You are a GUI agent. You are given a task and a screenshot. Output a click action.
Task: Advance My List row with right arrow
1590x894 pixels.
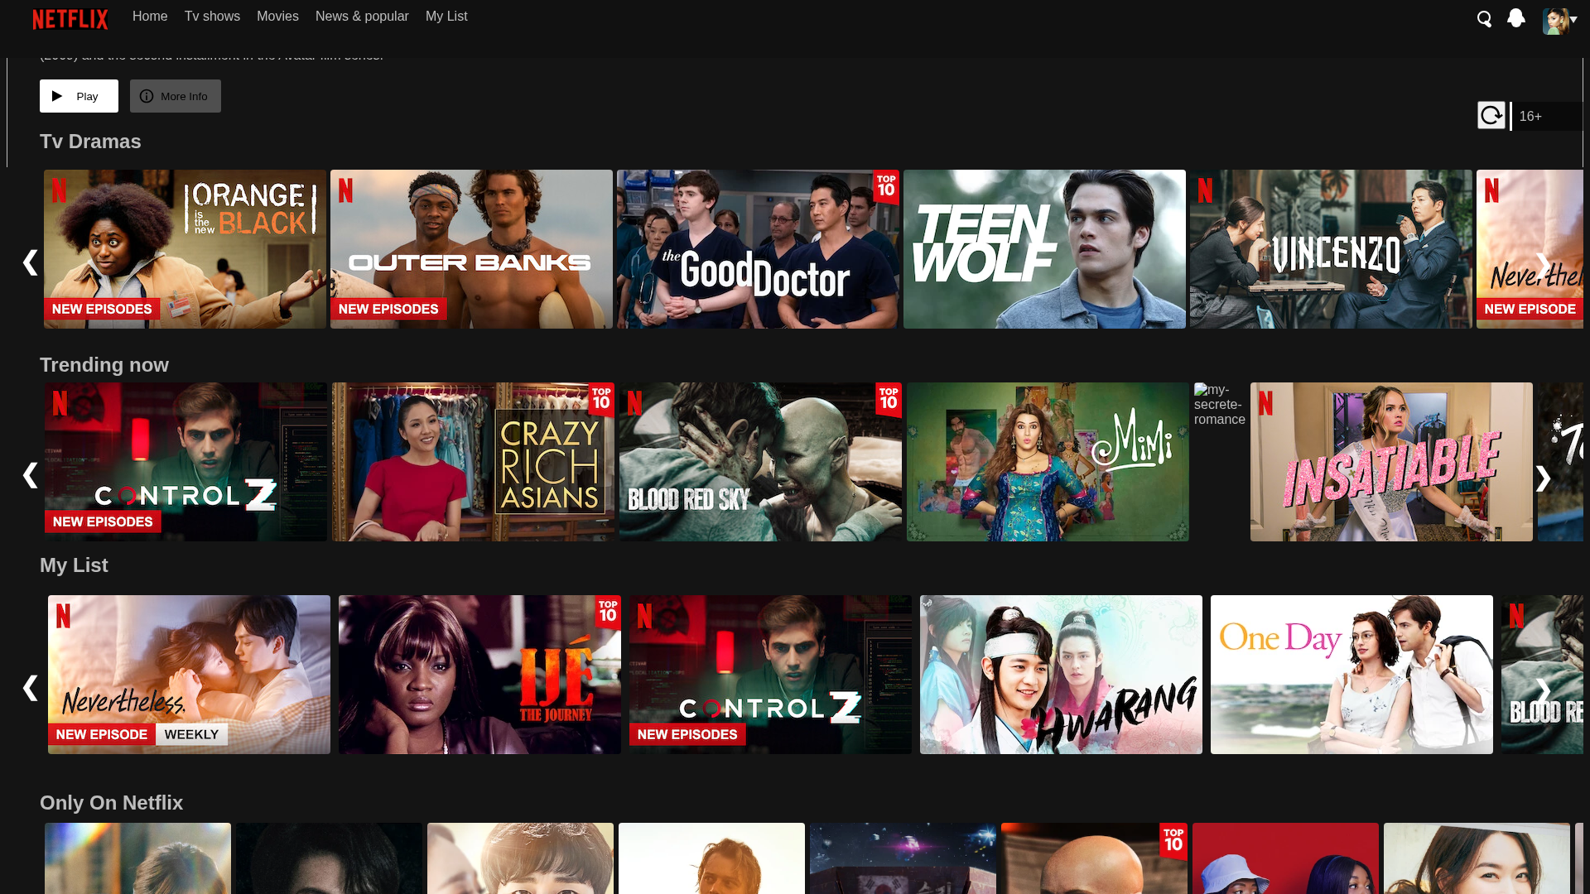click(x=1543, y=691)
